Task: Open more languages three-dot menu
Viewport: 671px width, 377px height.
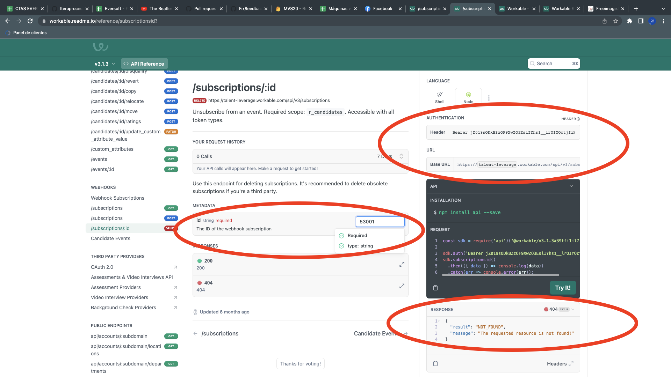Action: point(489,98)
